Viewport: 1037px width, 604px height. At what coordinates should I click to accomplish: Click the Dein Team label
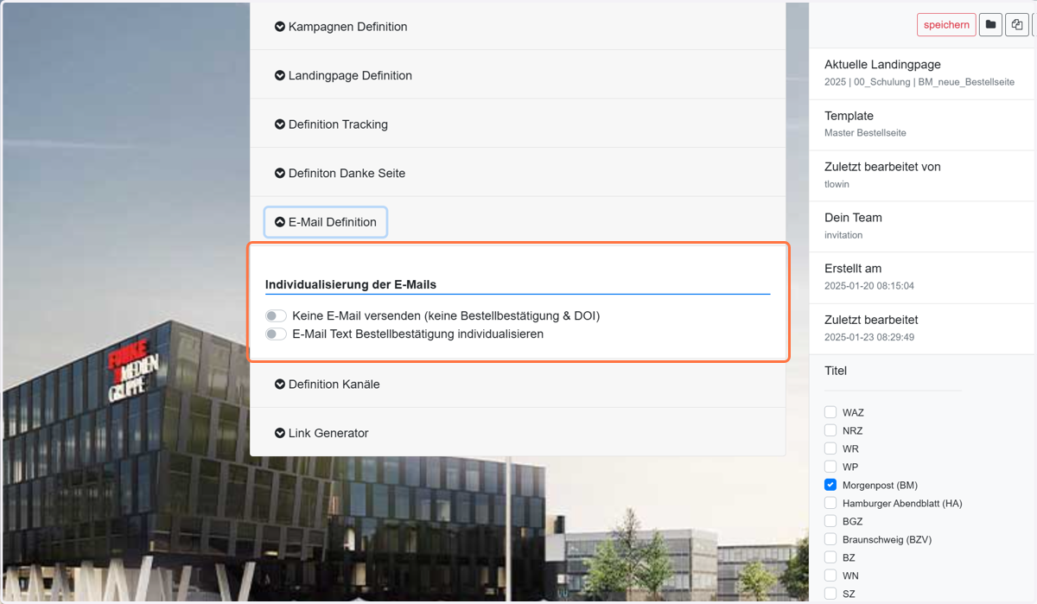853,218
